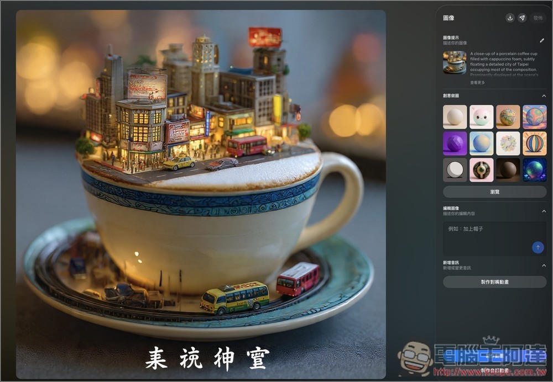Collapse the 編輯圖像 section

pos(544,210)
